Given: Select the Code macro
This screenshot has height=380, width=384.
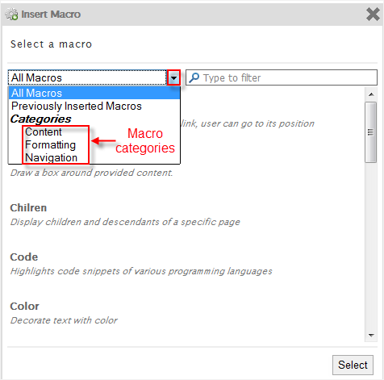Looking at the screenshot, I should tap(141, 264).
